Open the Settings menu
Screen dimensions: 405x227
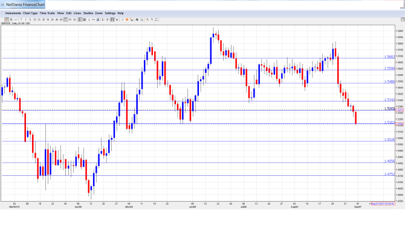[110, 13]
